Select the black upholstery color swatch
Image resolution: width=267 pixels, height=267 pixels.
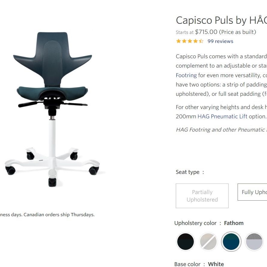point(185,241)
